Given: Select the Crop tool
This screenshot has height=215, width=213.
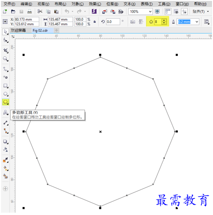Looking at the screenshot, I should 6,50.
